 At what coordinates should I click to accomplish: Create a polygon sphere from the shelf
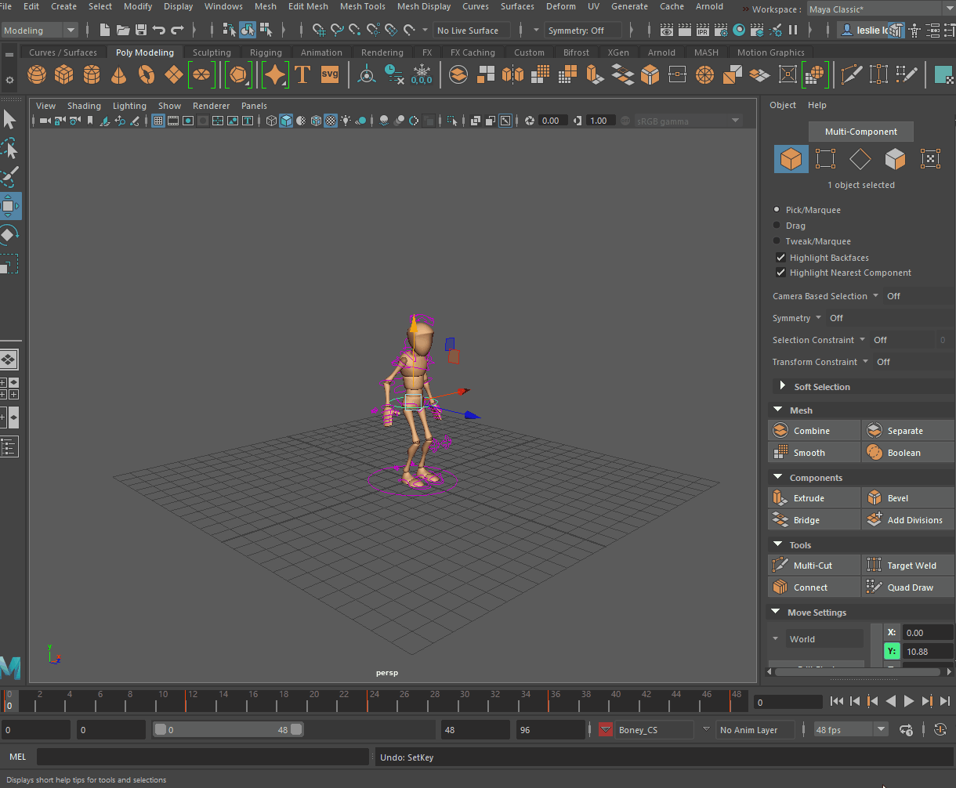pyautogui.click(x=35, y=74)
